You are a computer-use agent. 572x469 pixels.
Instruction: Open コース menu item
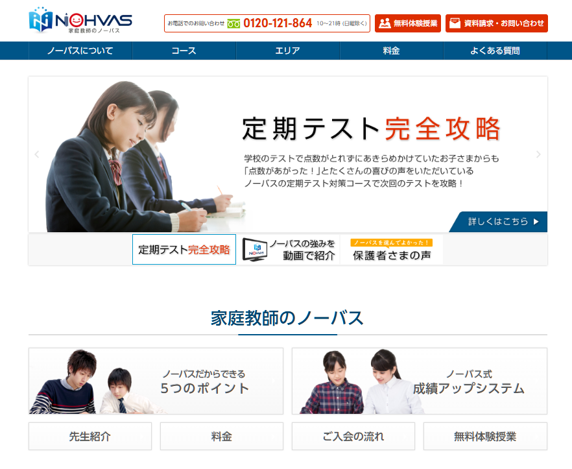[184, 51]
